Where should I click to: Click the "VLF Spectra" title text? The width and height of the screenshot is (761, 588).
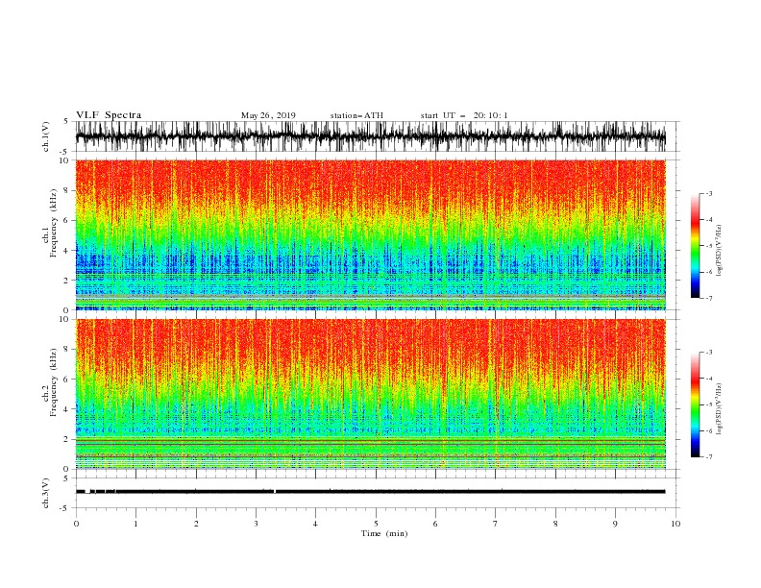click(x=109, y=115)
